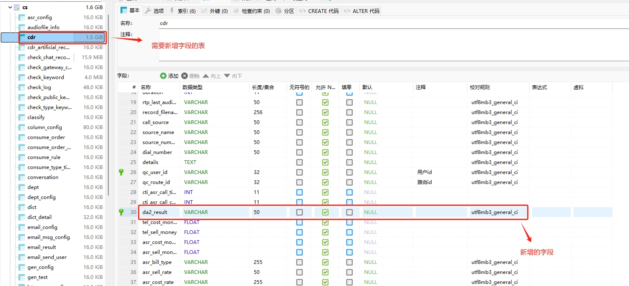Click the green key icon on row 26
The width and height of the screenshot is (629, 286).
click(x=122, y=172)
